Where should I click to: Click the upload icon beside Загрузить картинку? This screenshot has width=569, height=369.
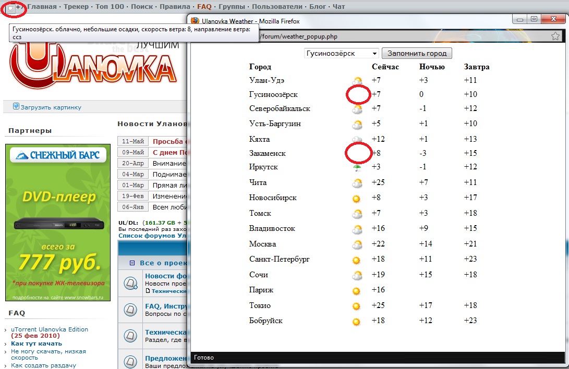click(x=16, y=106)
